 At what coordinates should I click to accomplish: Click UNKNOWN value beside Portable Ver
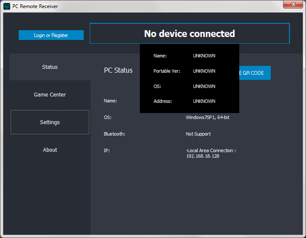tap(204, 71)
